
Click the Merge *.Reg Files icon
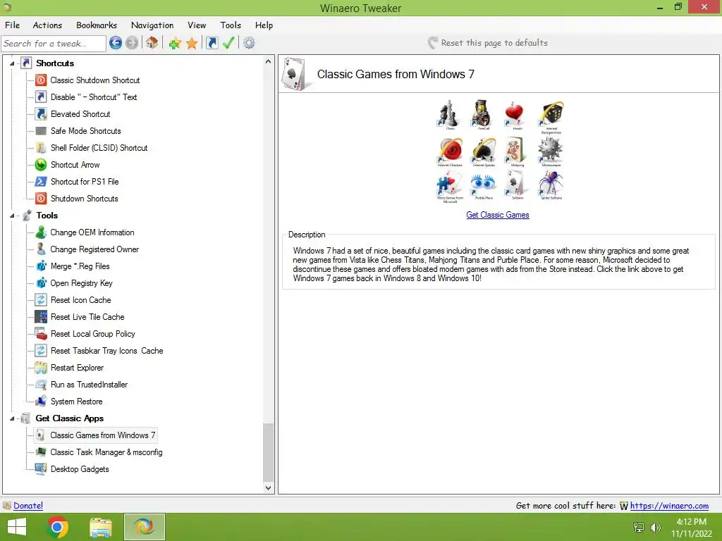click(41, 266)
